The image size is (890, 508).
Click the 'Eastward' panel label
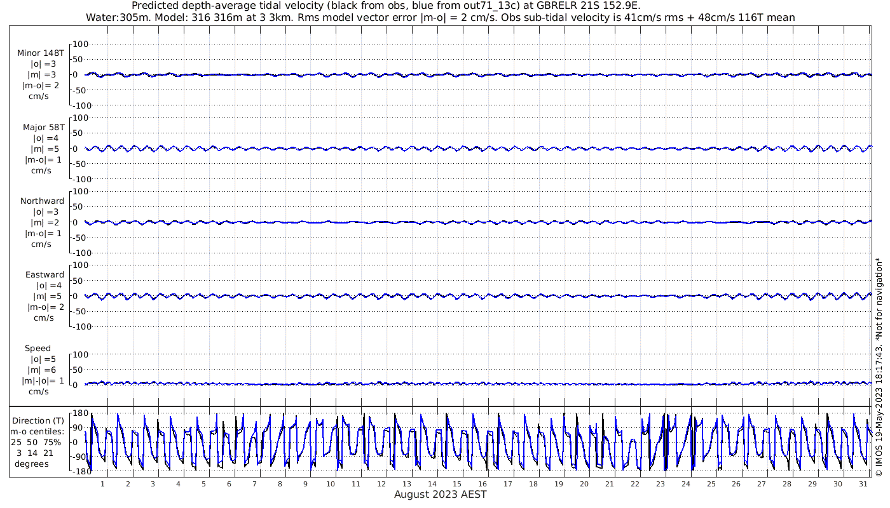(44, 274)
